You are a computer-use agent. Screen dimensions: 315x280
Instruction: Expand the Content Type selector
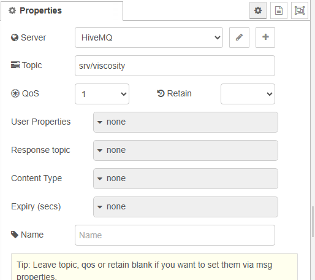[x=186, y=179]
